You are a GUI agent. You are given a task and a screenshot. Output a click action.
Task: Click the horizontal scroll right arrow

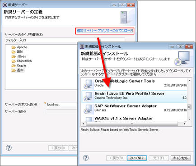[185, 124]
